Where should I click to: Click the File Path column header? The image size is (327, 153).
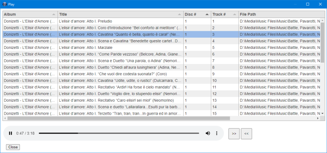(x=281, y=14)
